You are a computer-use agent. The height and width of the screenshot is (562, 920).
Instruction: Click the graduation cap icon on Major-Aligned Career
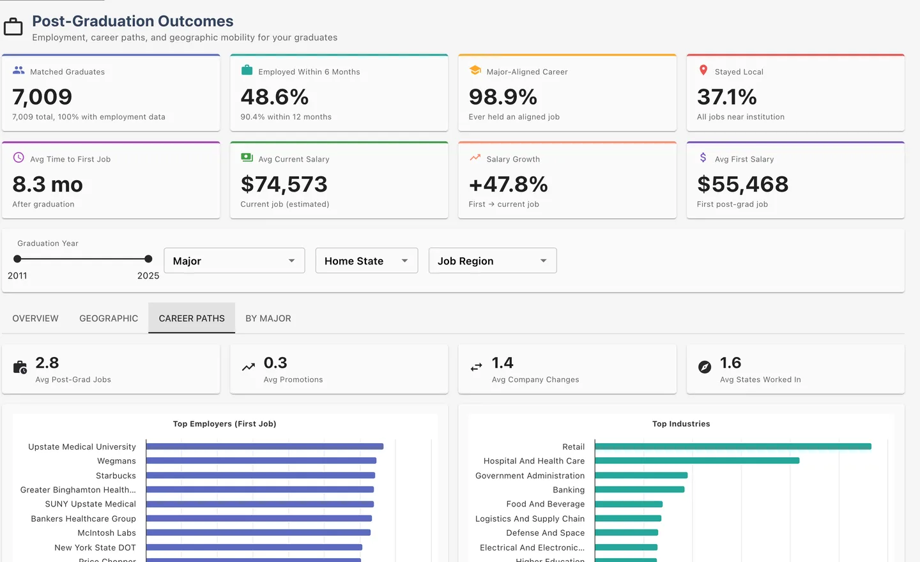click(475, 70)
